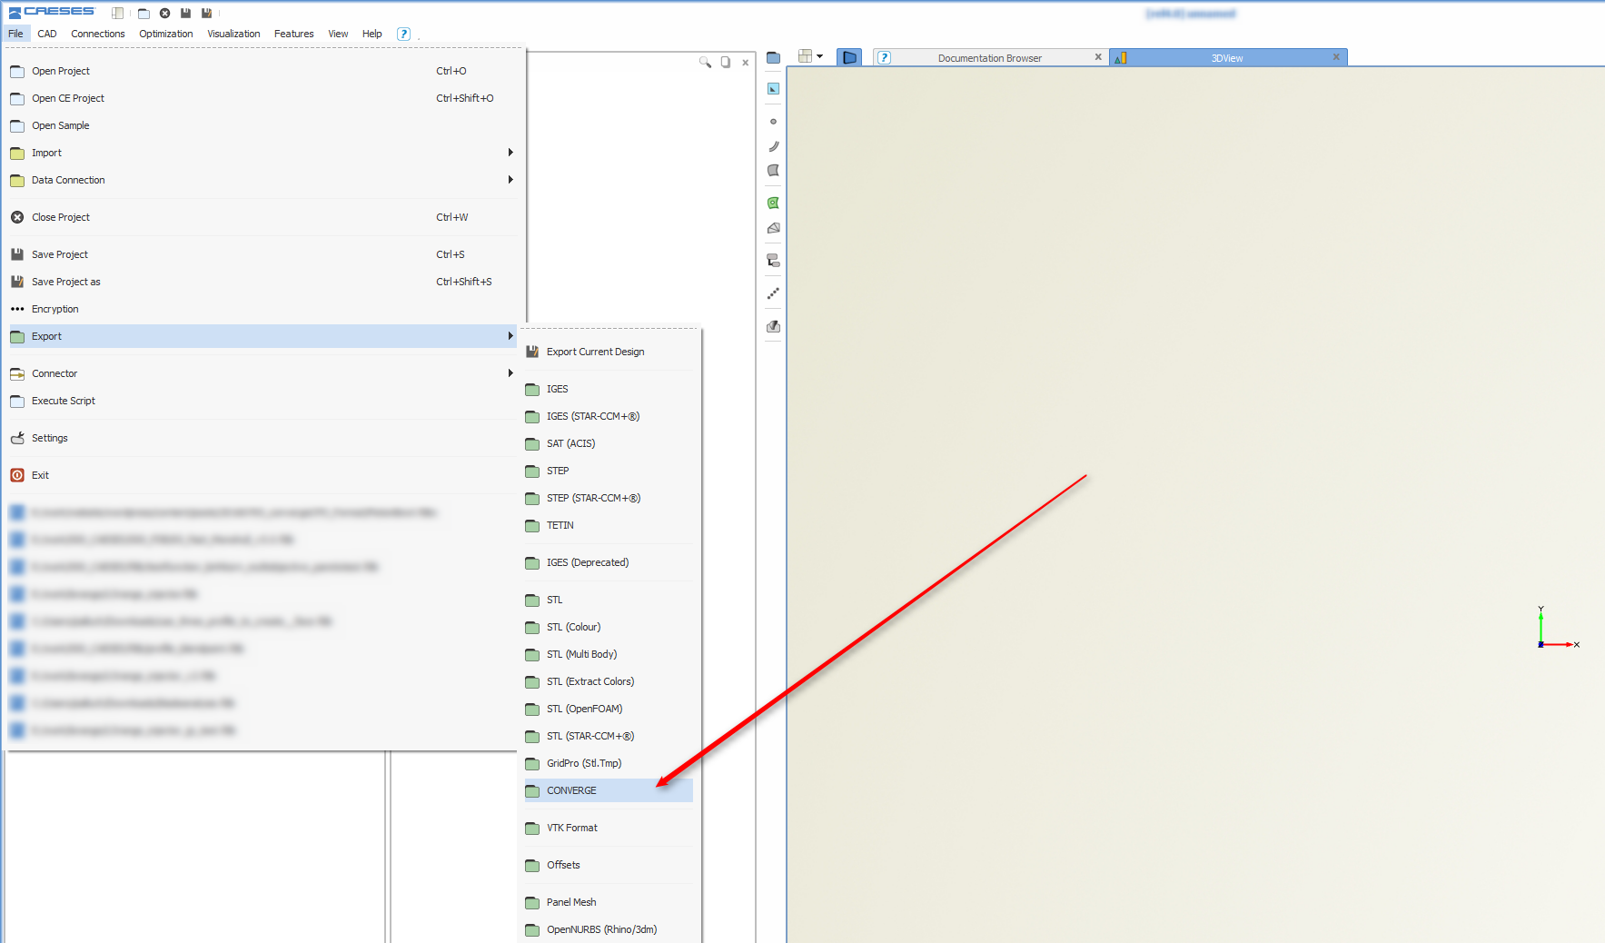Export as STL (OpenFOAM)
Viewport: 1605px width, 943px height.
609,709
